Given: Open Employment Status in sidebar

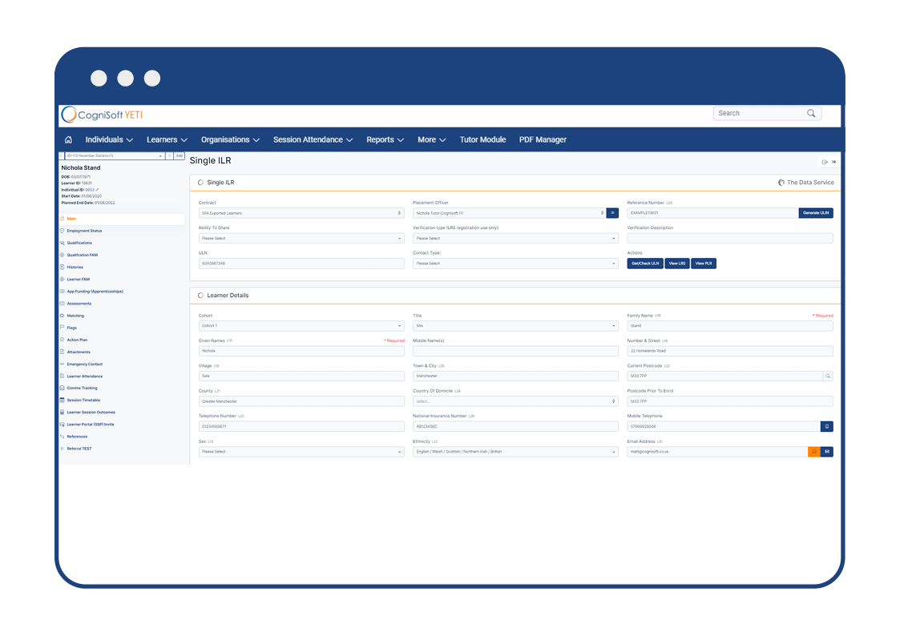Looking at the screenshot, I should [84, 231].
